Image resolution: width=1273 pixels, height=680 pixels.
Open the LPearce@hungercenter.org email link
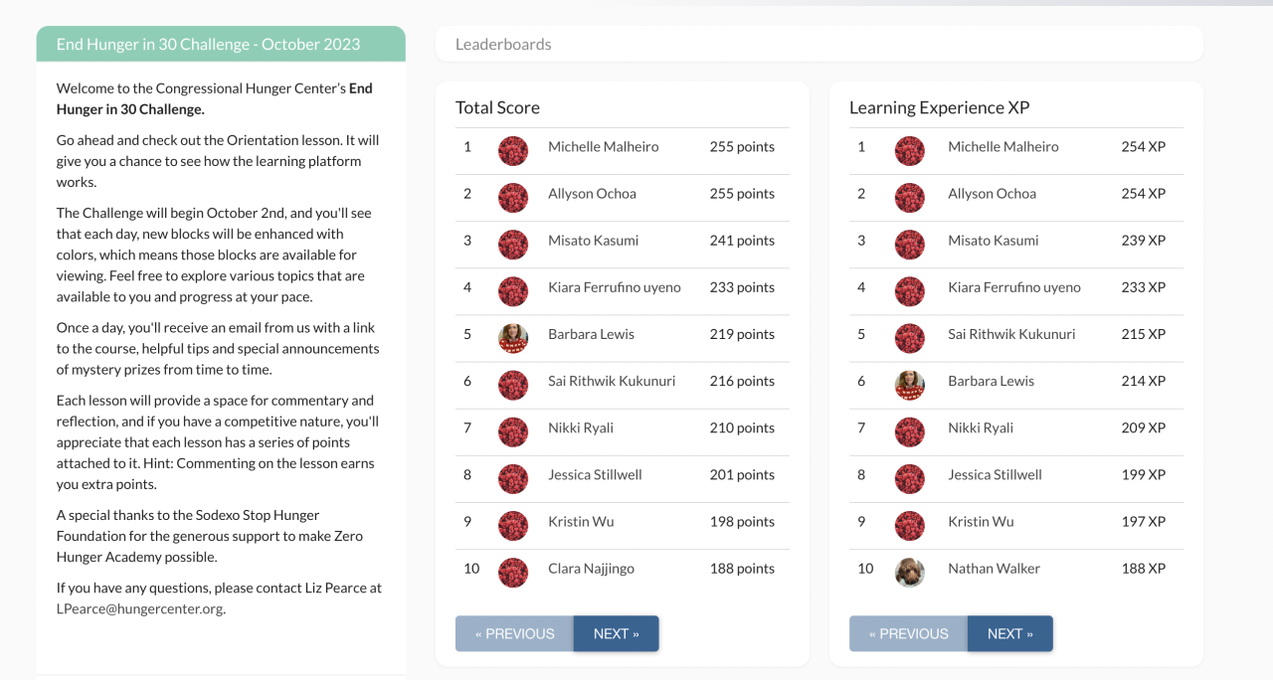click(x=139, y=608)
